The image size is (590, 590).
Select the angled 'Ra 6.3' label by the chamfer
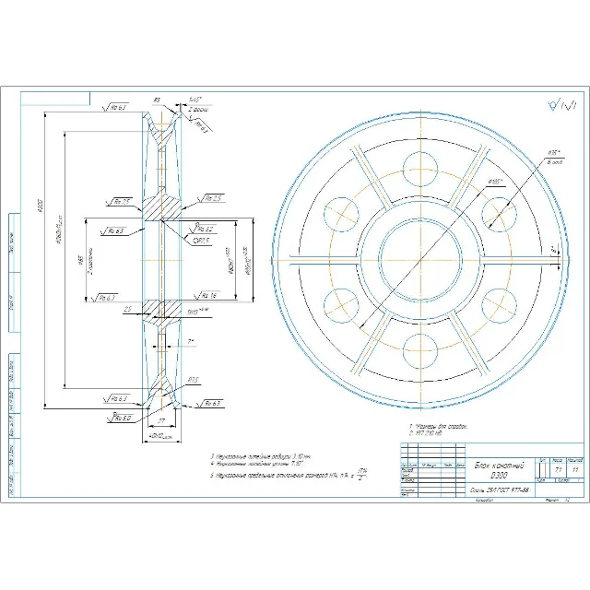(202, 127)
